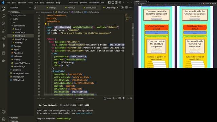Switch to the DEBUG CONSOLE panel tab
Image resolution: width=217 pixels, height=122 pixels.
[65, 98]
